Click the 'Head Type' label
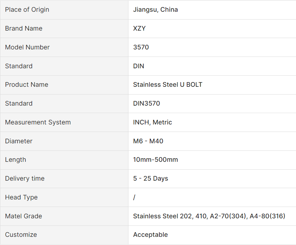Screen dimensions: 296x245 click(x=21, y=197)
